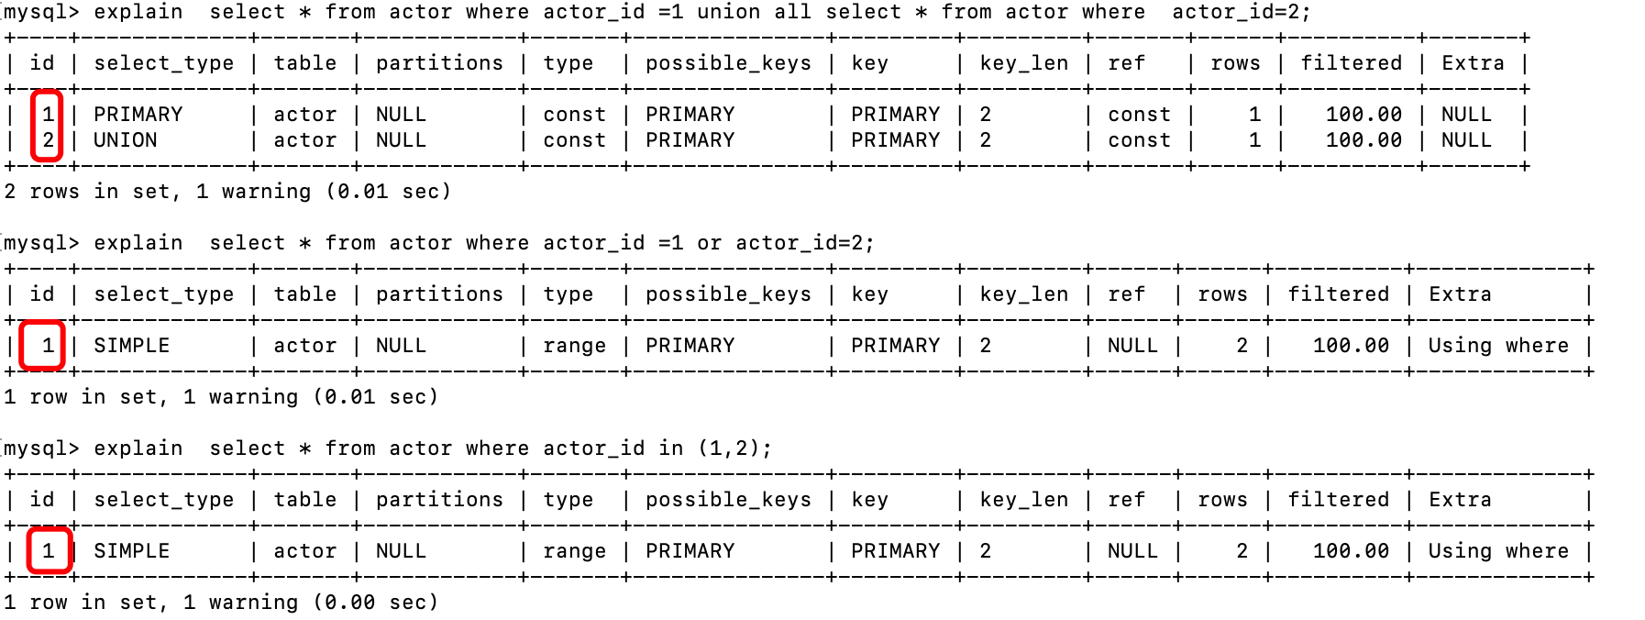Click 'key_len' header in second table
The width and height of the screenshot is (1645, 620).
1023,294
